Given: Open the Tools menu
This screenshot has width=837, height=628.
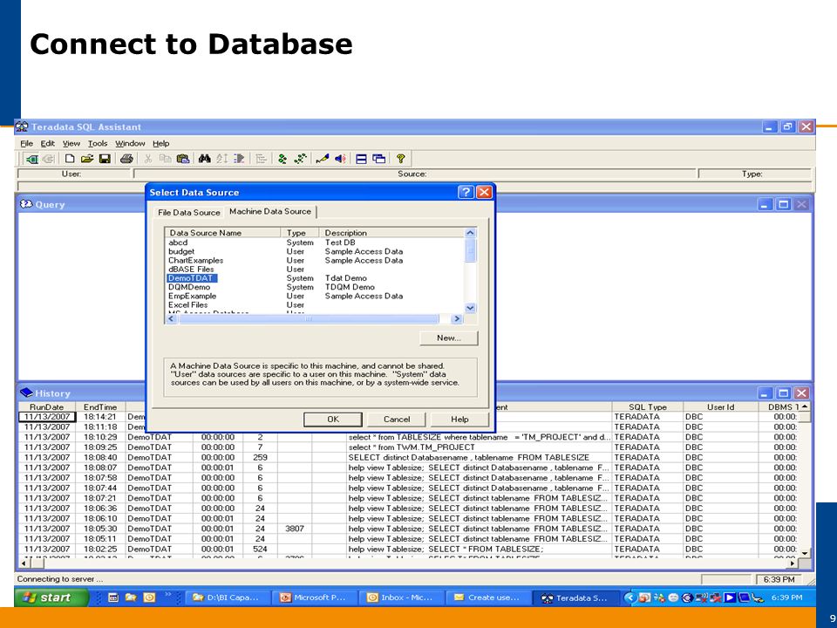Looking at the screenshot, I should (x=98, y=143).
